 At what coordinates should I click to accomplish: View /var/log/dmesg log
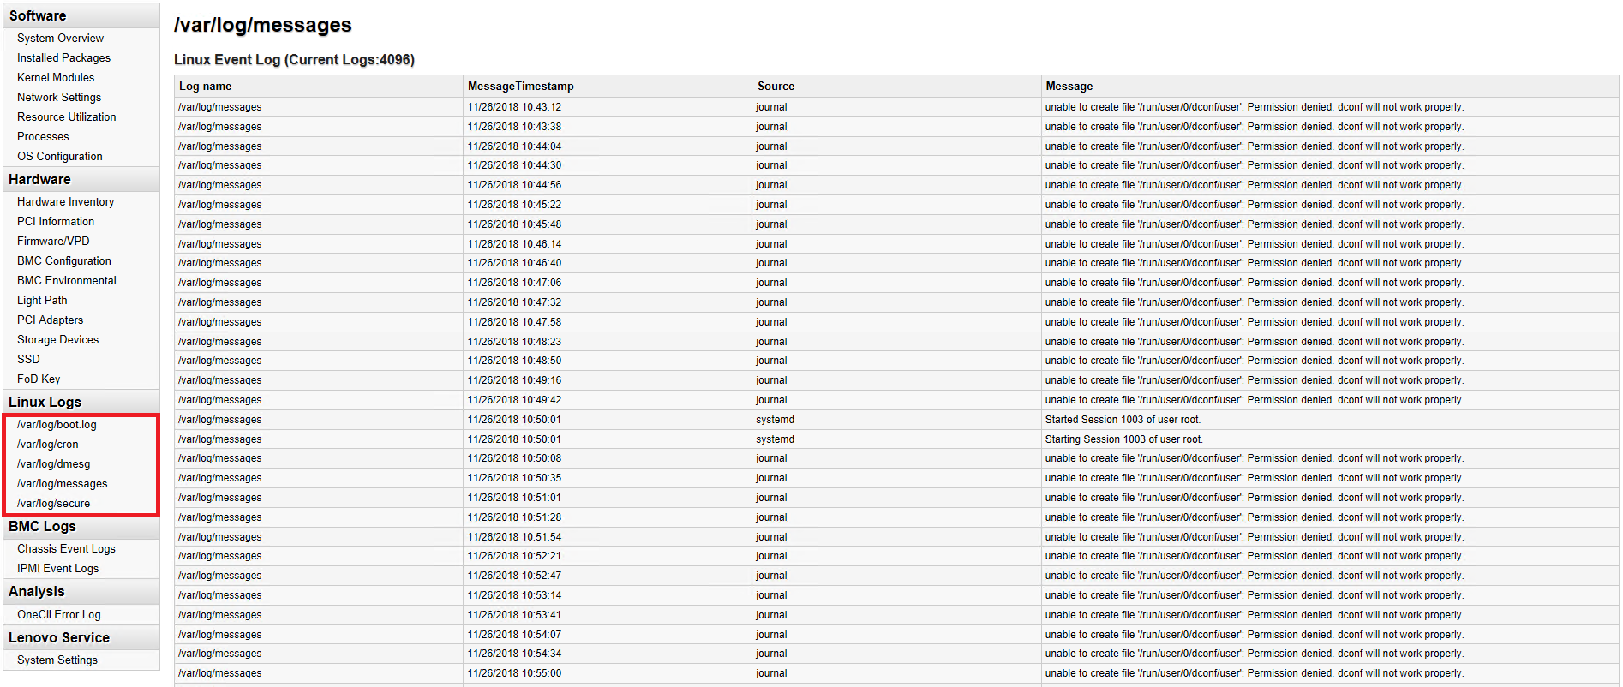click(53, 463)
